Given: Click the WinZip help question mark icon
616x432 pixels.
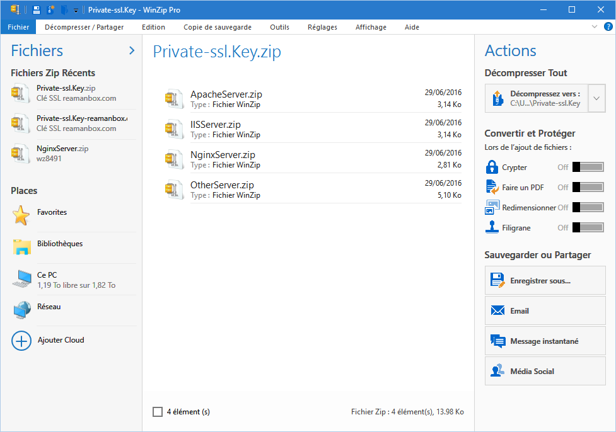Looking at the screenshot, I should [608, 27].
